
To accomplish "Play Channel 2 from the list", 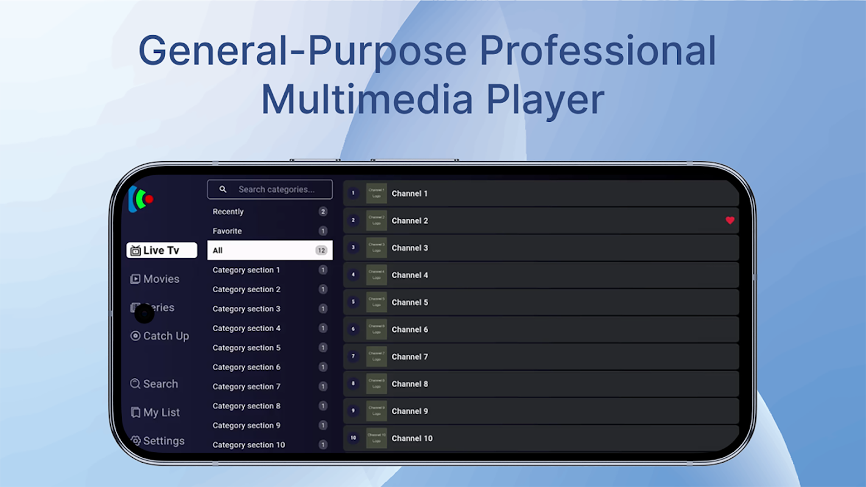I will (541, 220).
